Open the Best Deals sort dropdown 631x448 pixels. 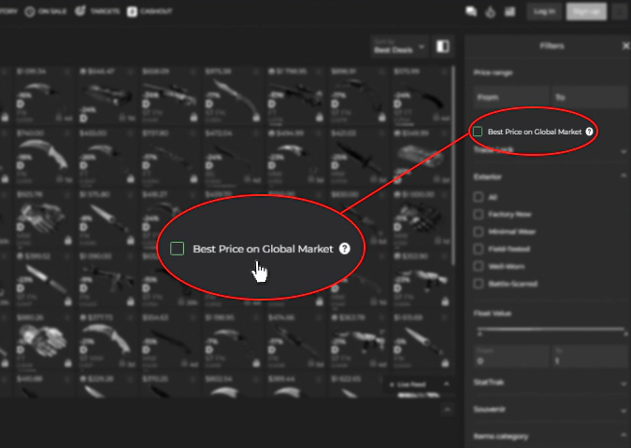[x=398, y=46]
